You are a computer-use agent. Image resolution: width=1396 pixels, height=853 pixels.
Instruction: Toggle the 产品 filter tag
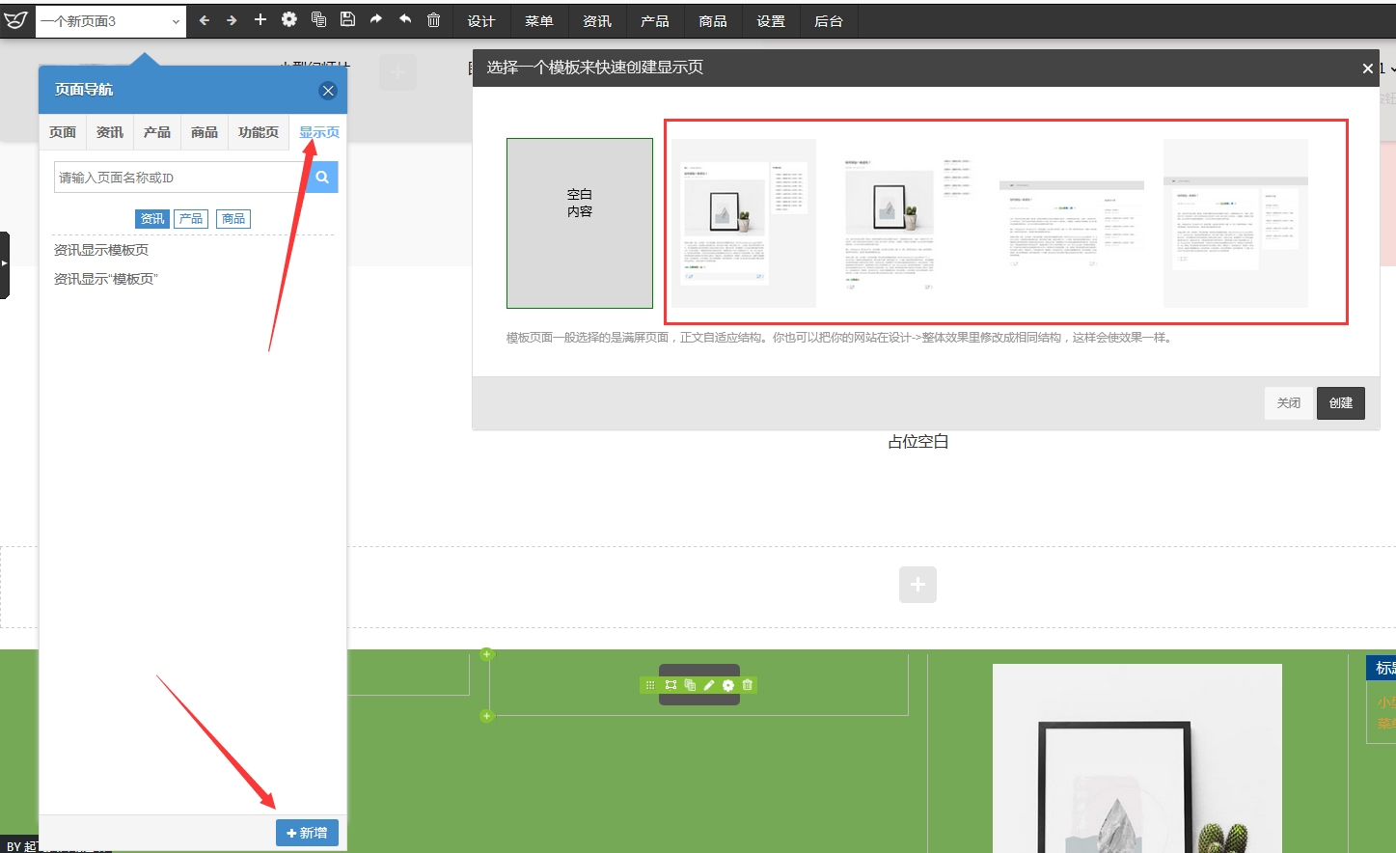191,219
